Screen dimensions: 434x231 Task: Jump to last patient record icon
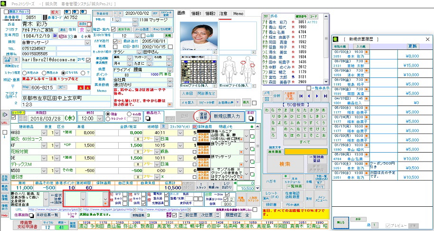[x=325, y=96]
